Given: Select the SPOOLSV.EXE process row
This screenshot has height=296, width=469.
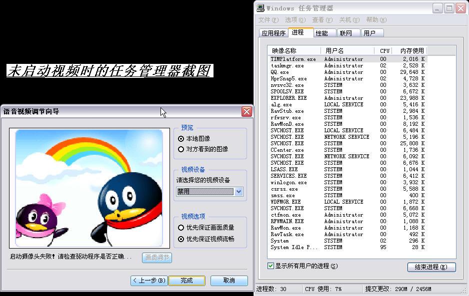Looking at the screenshot, I should [x=347, y=92].
